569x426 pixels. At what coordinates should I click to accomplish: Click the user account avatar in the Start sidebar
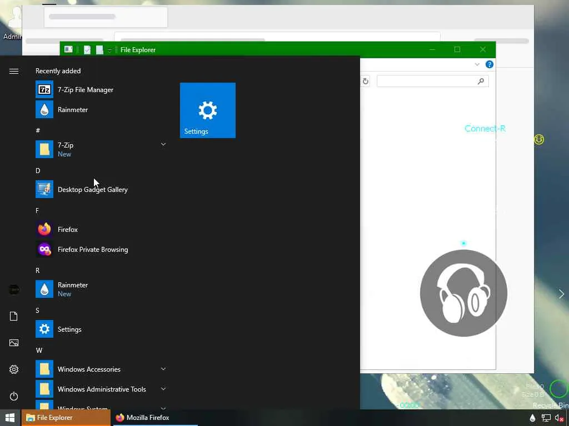(14, 290)
